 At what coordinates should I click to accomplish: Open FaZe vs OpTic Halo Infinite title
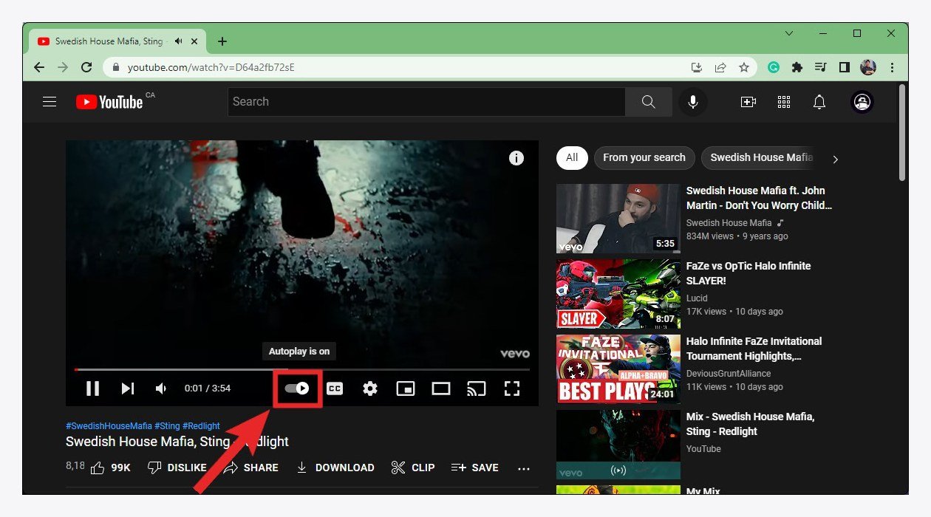click(x=748, y=273)
